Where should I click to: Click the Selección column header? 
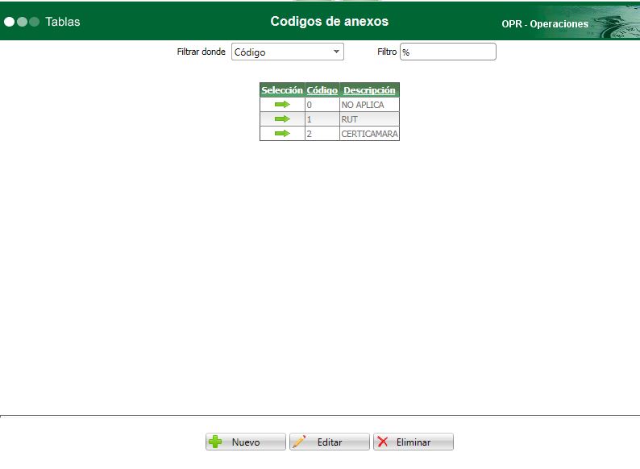coord(282,90)
